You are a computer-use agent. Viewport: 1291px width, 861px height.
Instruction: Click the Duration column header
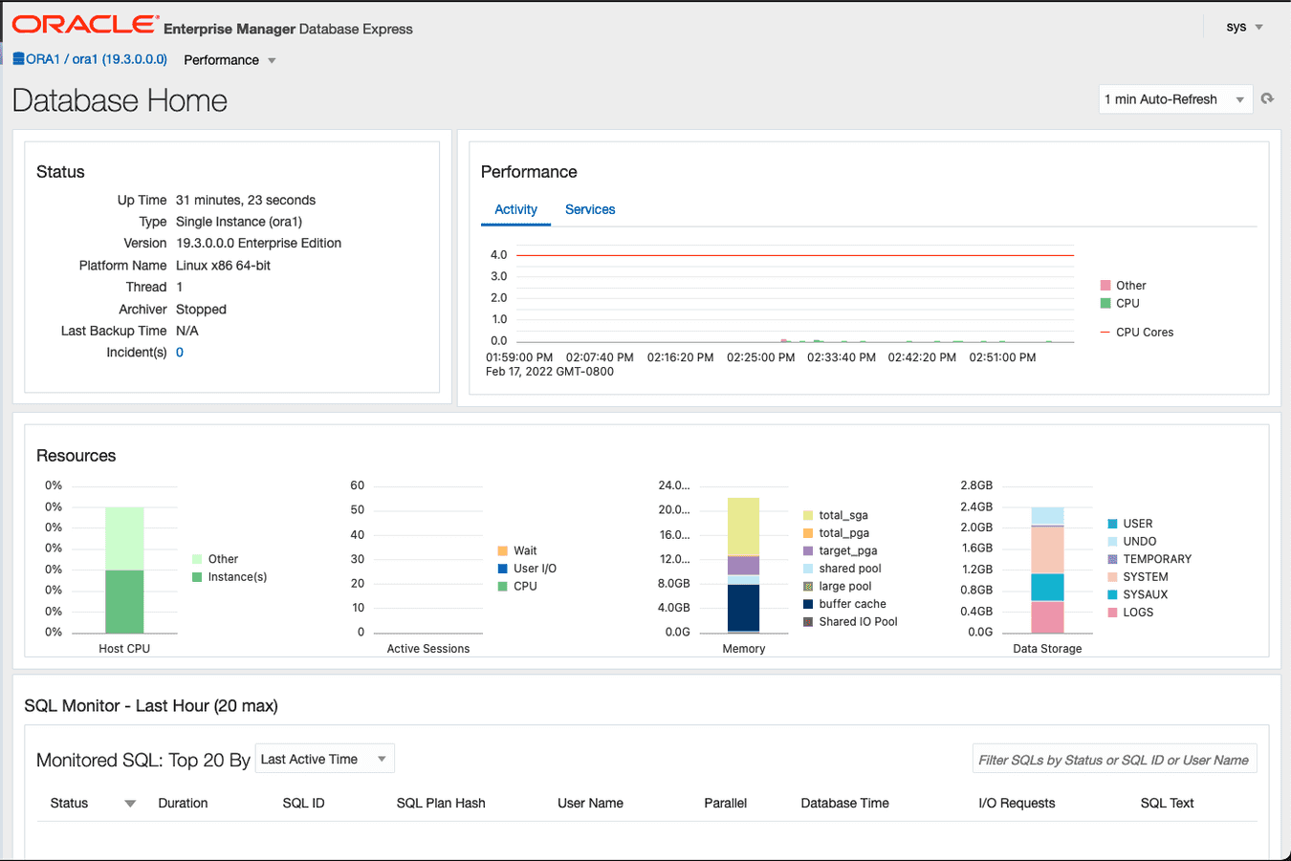coord(183,804)
